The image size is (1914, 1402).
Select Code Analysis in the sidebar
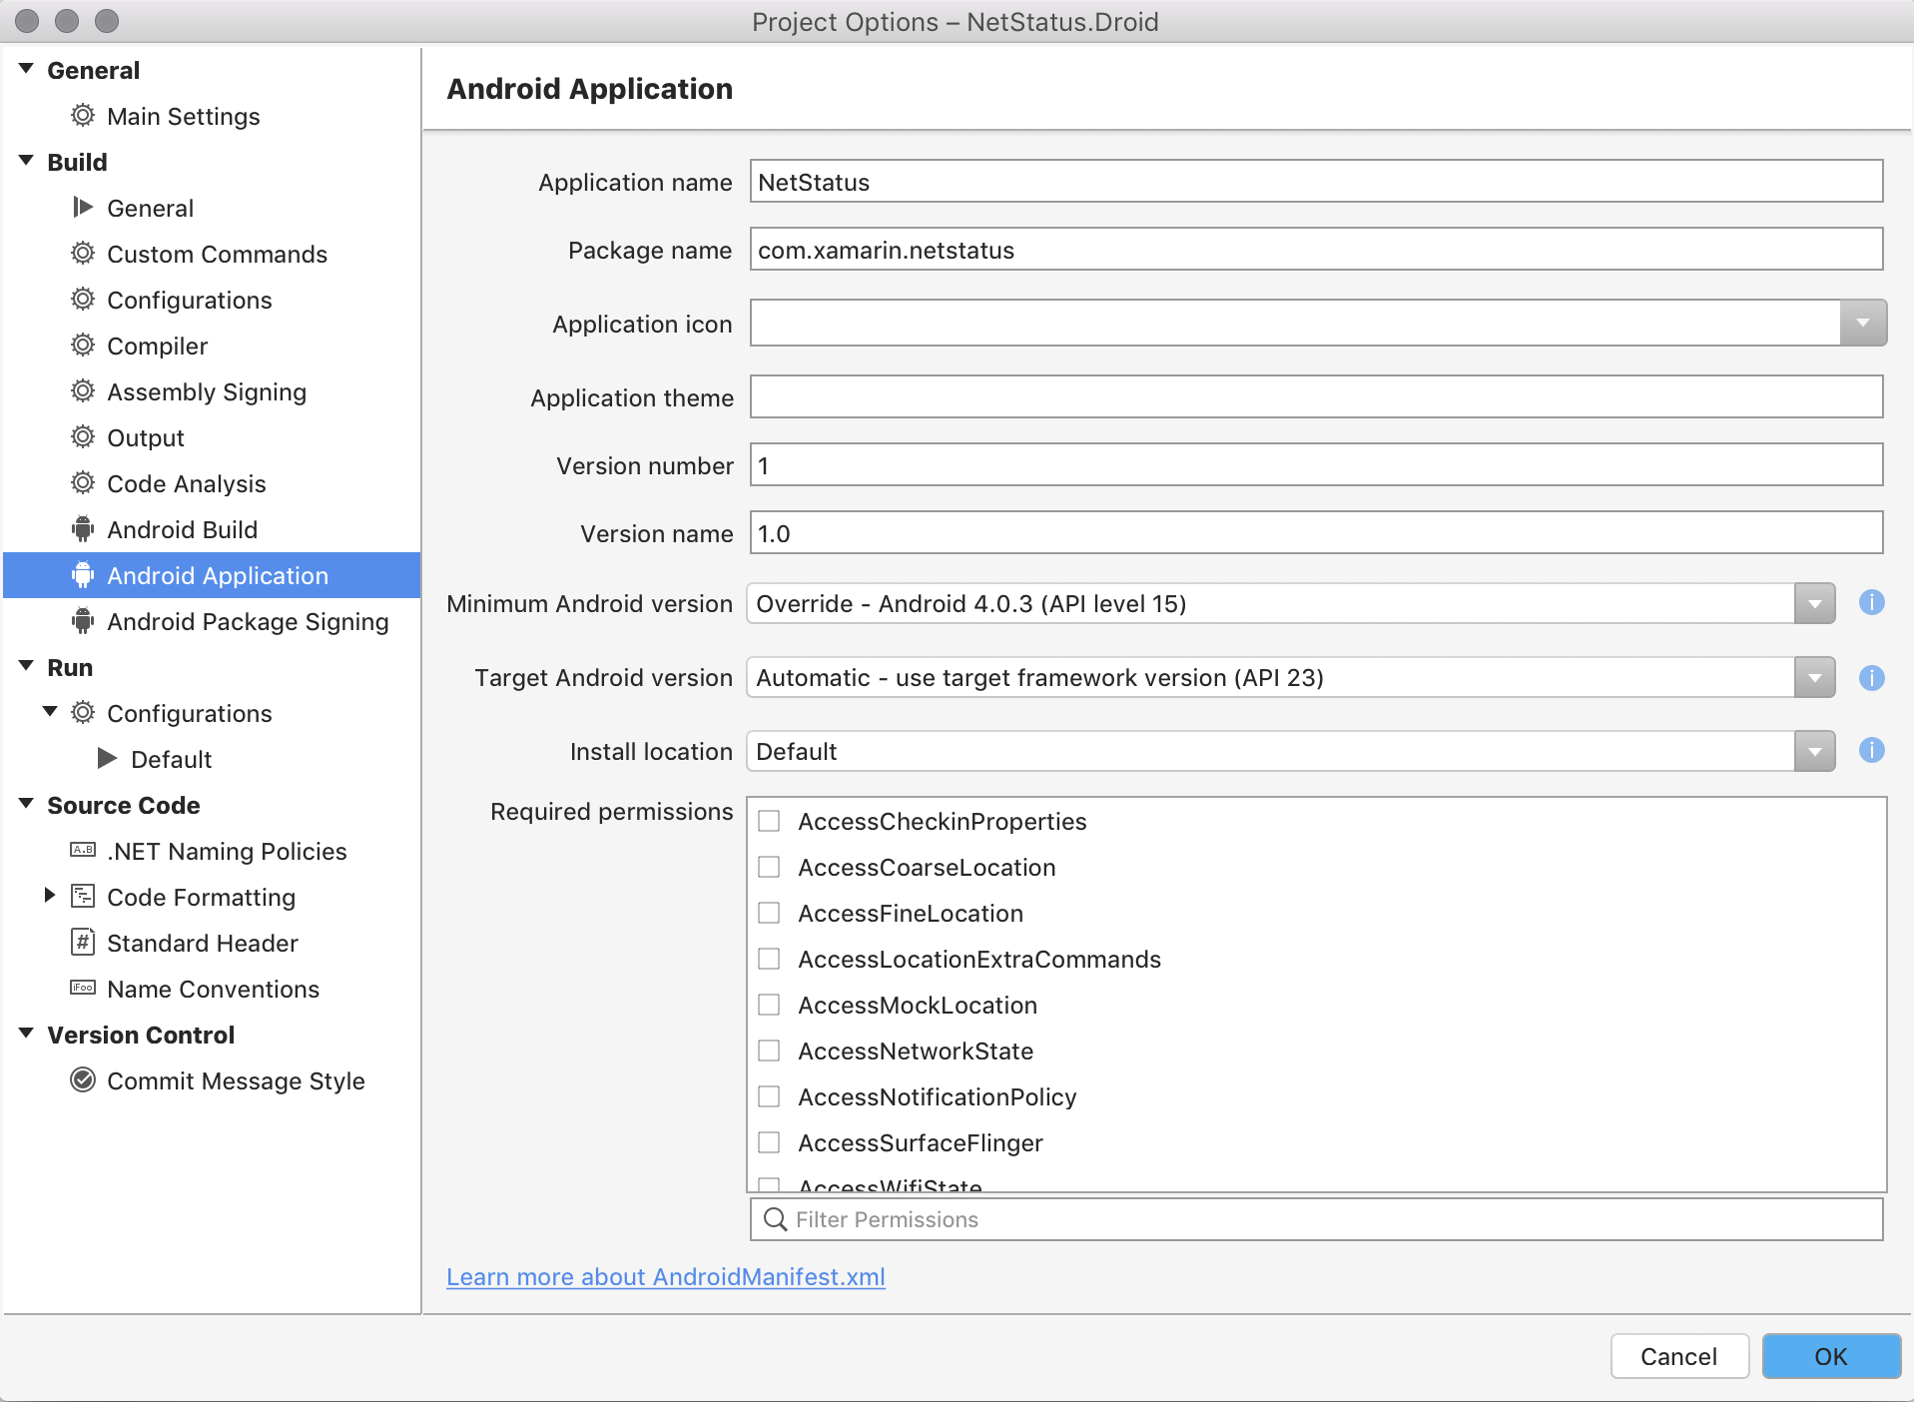pyautogui.click(x=186, y=483)
